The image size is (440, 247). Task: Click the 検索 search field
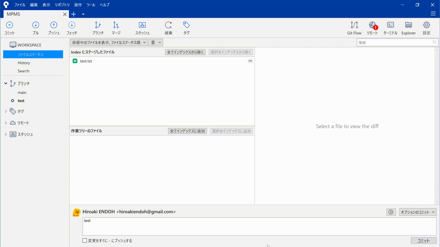395,43
